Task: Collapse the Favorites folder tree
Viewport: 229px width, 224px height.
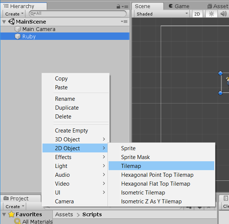Action: click(4, 214)
